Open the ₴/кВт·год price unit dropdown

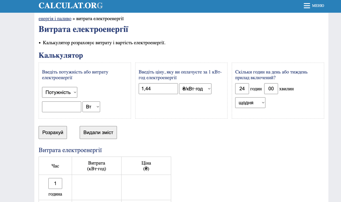(x=195, y=89)
